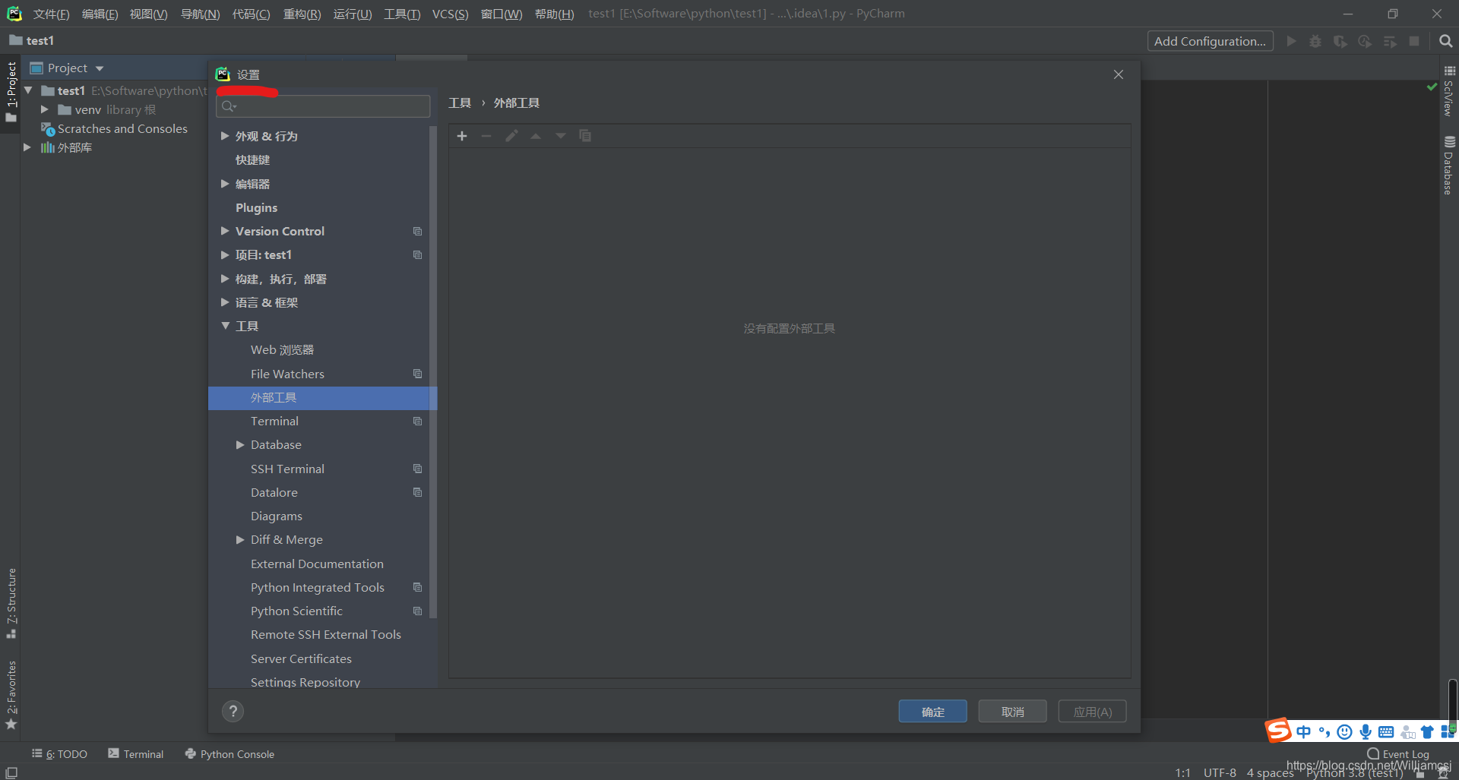Click the 确定 button
Screen dimensions: 1459x780
tap(932, 712)
